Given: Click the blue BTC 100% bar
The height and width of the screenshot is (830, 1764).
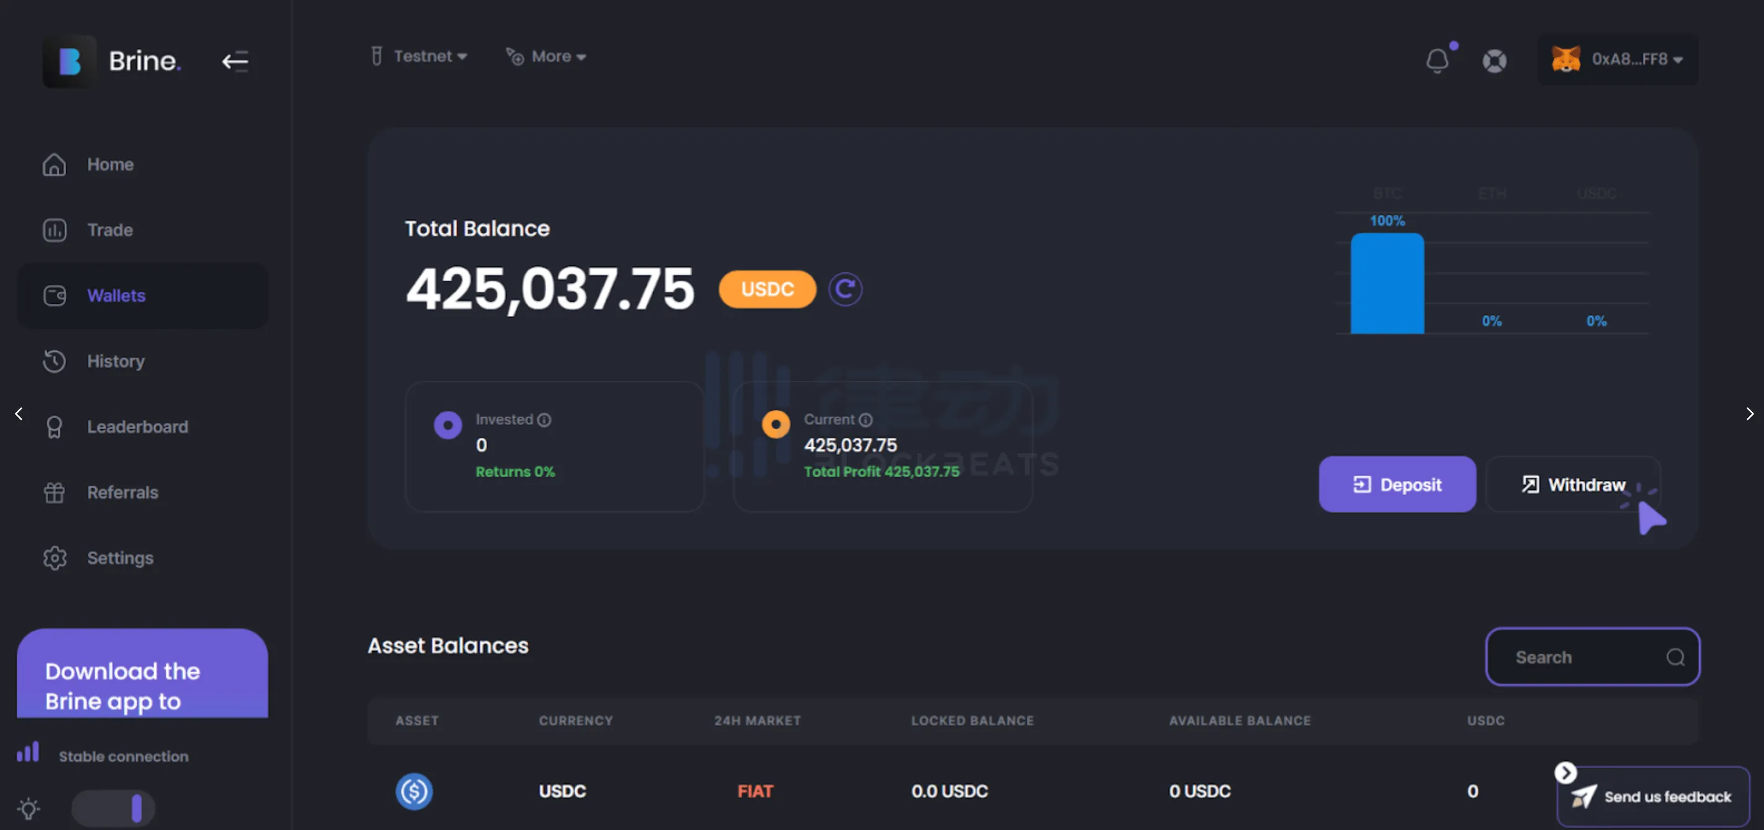Looking at the screenshot, I should pyautogui.click(x=1387, y=283).
